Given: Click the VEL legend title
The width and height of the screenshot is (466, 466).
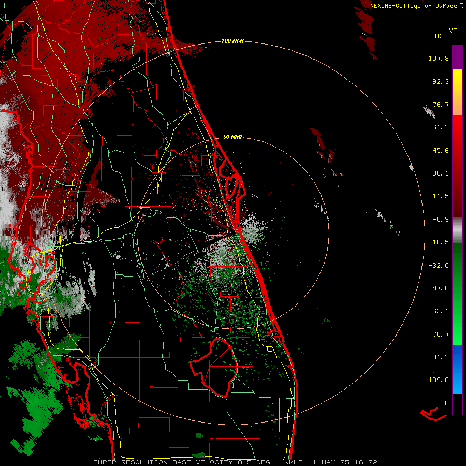Looking at the screenshot, I should point(455,31).
